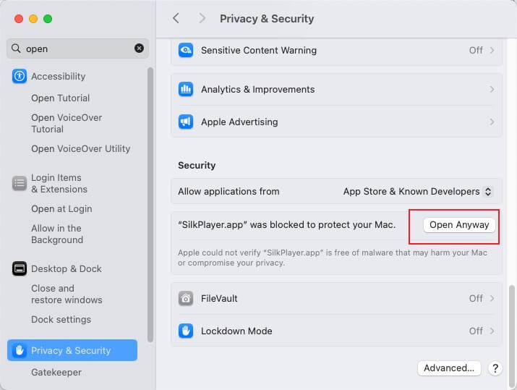The height and width of the screenshot is (390, 517).
Task: Click the sidebar vertical scrollbar
Action: pyautogui.click(x=150, y=205)
